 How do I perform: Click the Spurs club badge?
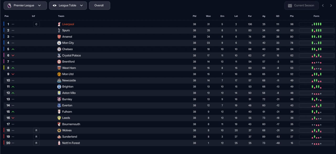pyautogui.click(x=59, y=30)
